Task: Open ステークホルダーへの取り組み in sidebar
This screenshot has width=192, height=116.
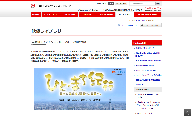Action: pyautogui.click(x=149, y=75)
